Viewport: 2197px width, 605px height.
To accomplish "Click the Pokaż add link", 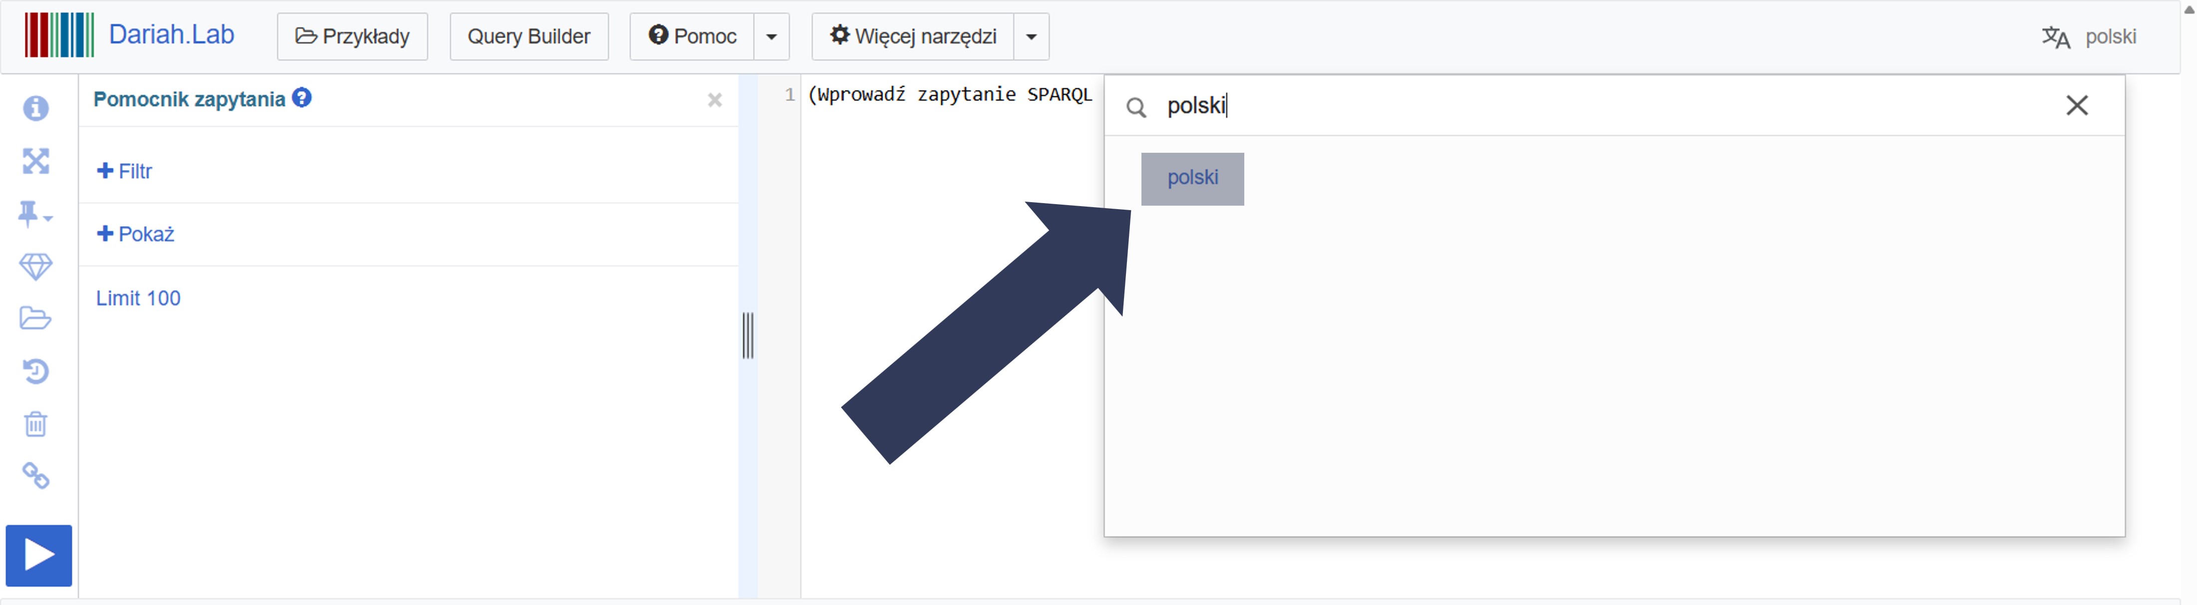I will coord(136,234).
